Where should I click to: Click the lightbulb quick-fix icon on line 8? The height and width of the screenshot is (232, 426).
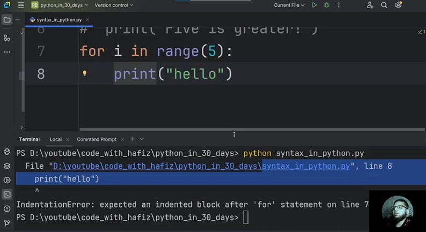pos(84,73)
